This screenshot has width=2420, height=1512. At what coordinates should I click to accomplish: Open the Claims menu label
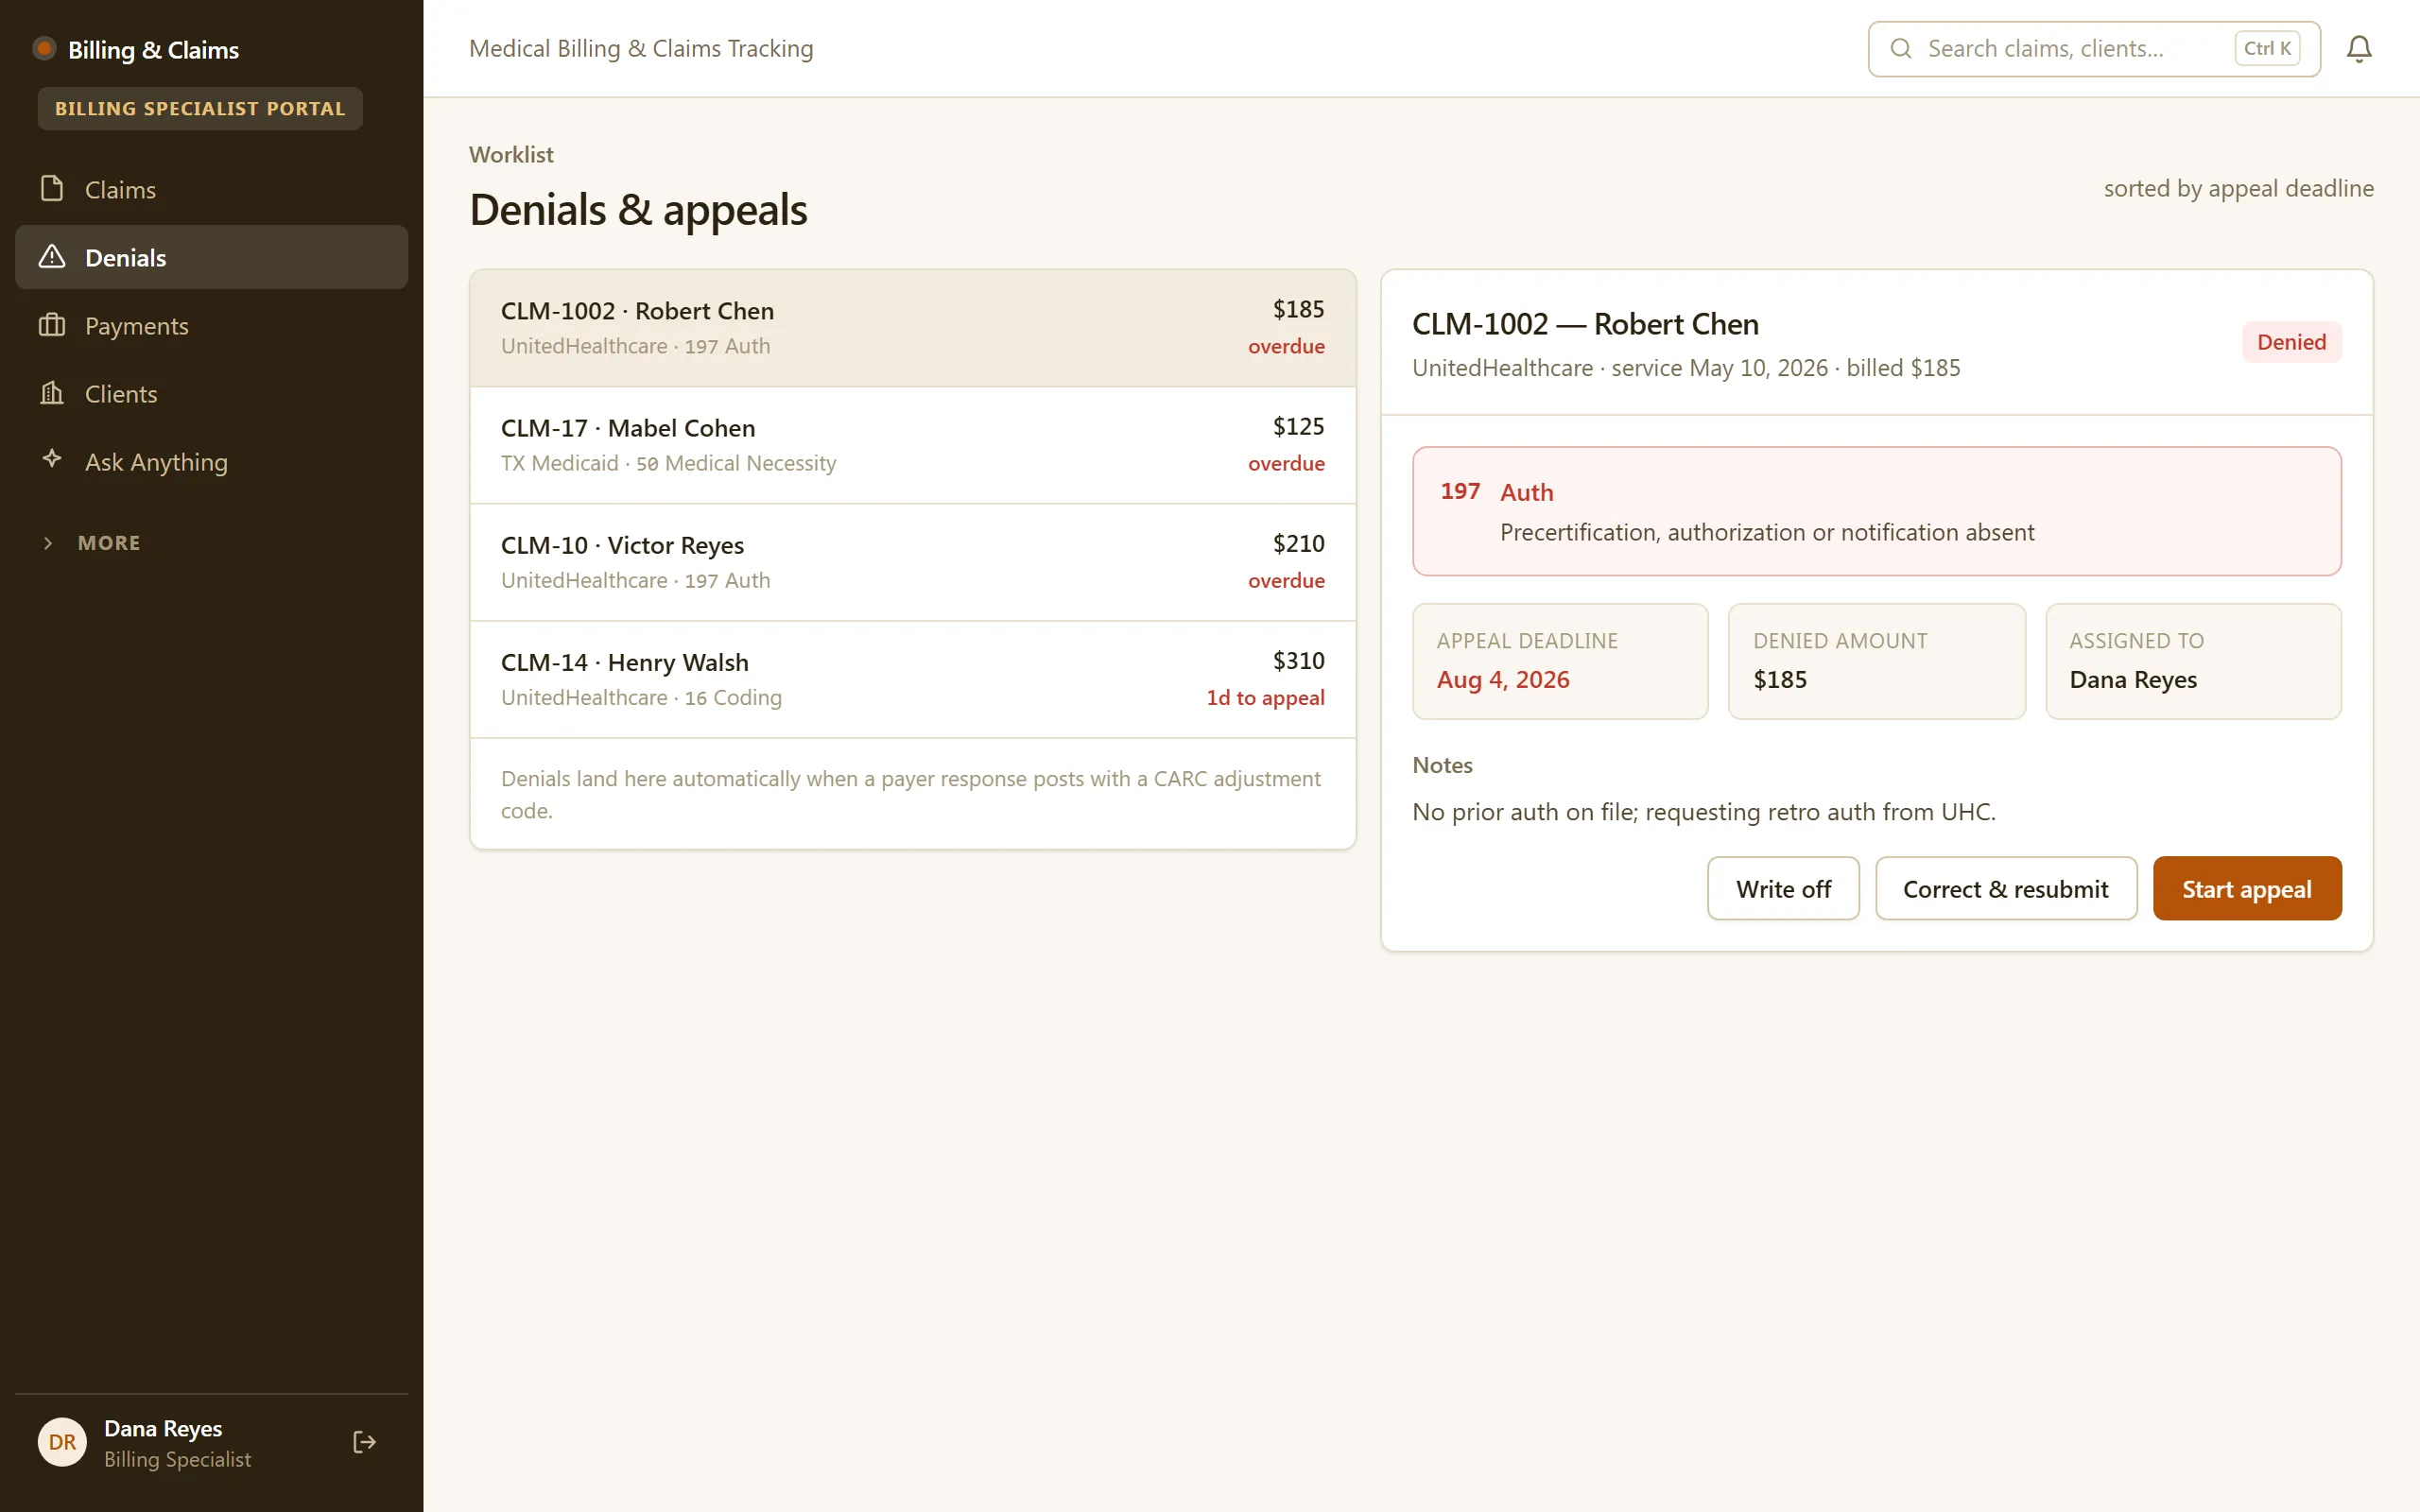pos(120,189)
